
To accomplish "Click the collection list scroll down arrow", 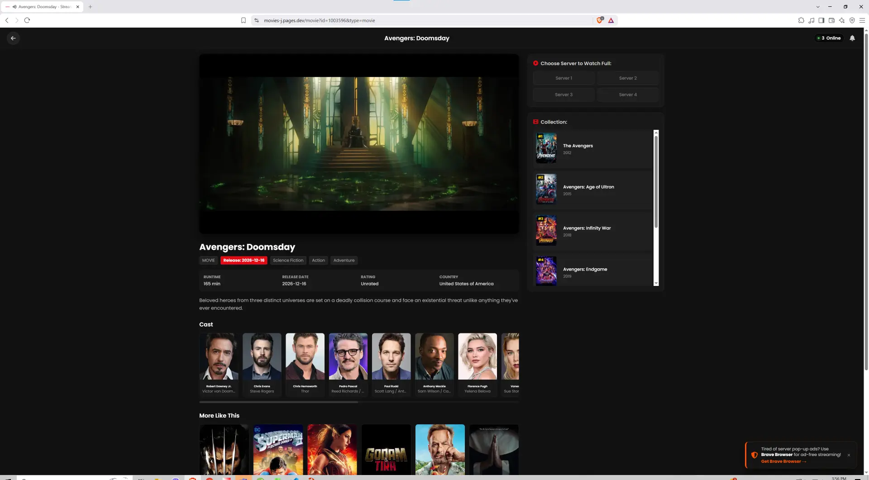I will (x=656, y=284).
